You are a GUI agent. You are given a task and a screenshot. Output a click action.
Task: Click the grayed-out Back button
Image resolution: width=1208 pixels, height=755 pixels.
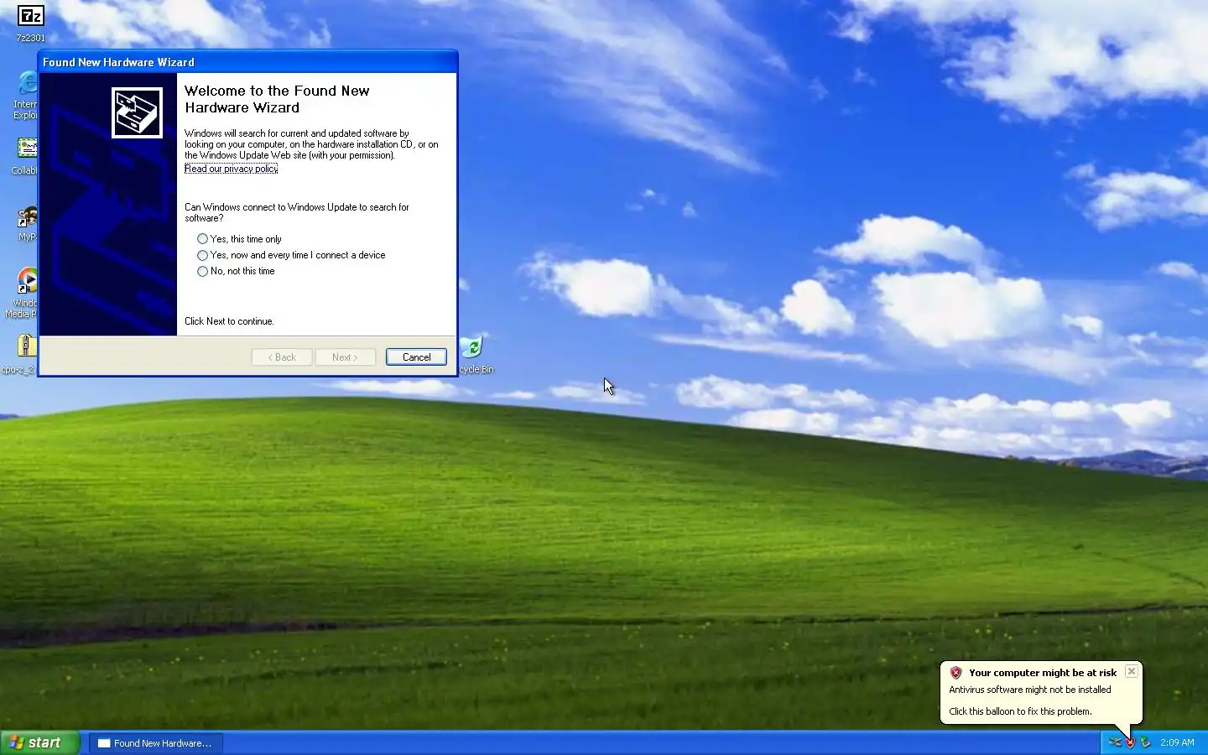[x=282, y=357]
